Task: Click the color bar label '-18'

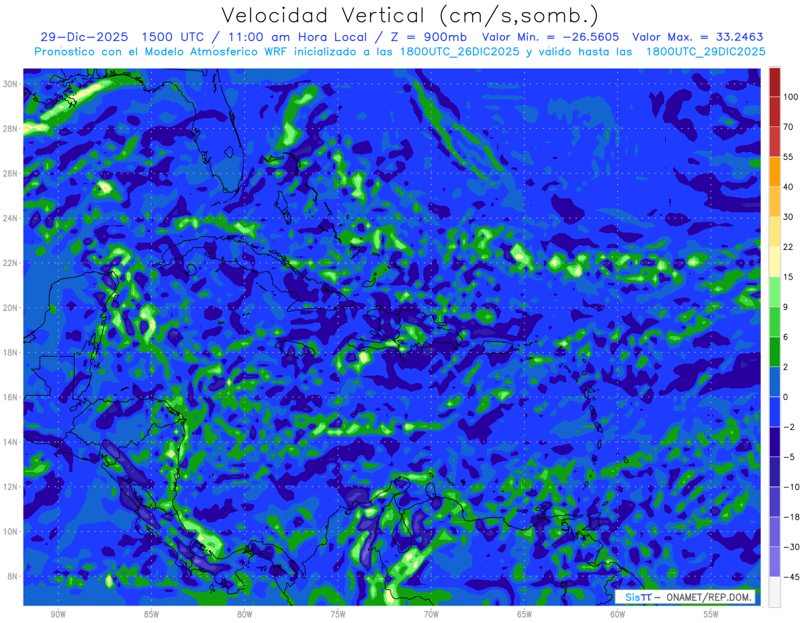Action: (x=791, y=517)
